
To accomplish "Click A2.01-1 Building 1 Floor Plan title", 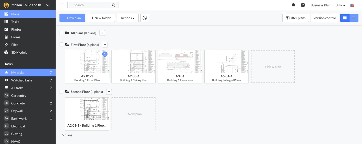I will [x=87, y=78].
